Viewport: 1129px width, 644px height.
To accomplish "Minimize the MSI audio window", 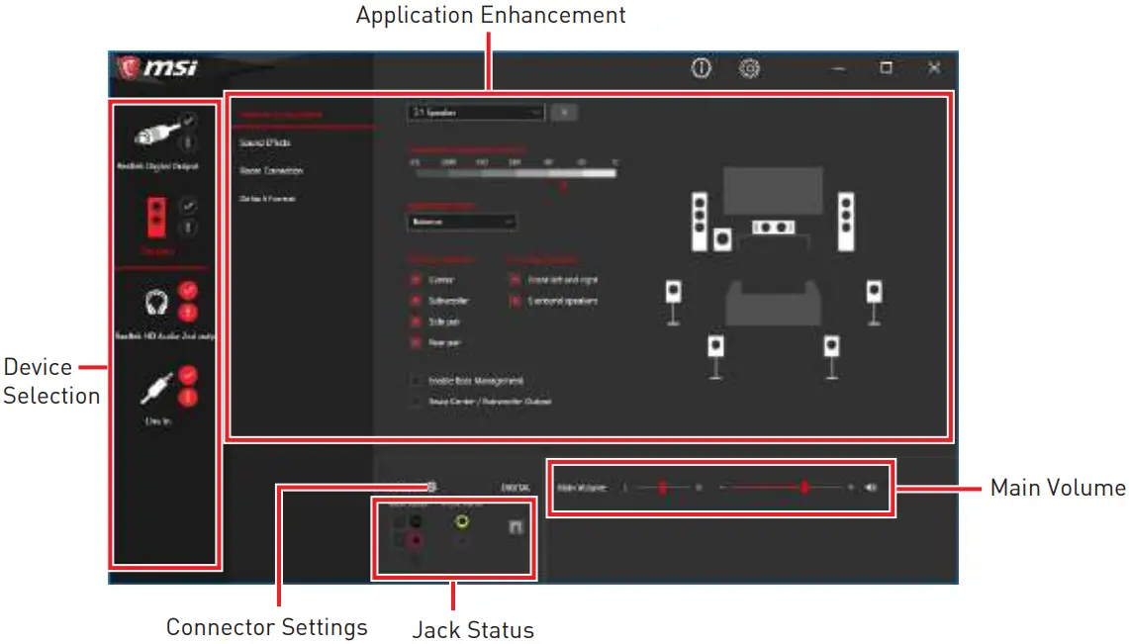I will 839,68.
